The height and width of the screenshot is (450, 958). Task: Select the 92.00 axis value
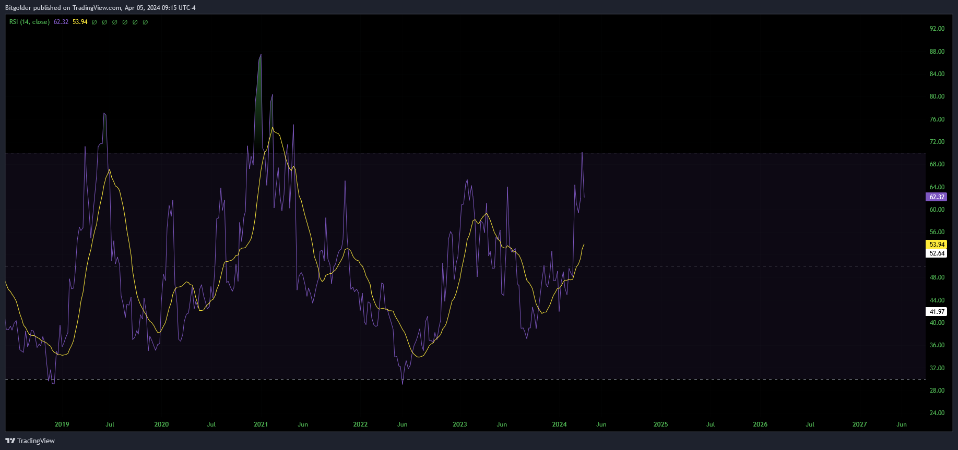tap(937, 29)
